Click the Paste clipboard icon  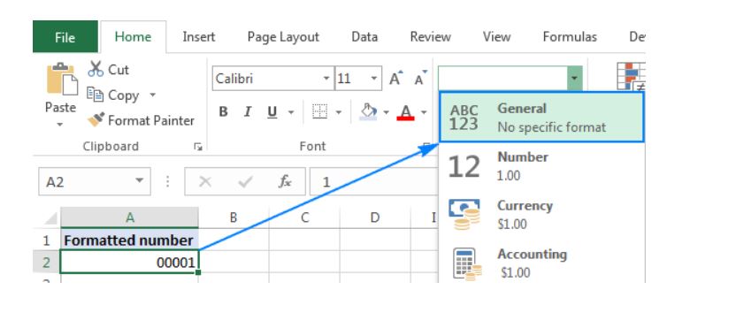point(62,79)
